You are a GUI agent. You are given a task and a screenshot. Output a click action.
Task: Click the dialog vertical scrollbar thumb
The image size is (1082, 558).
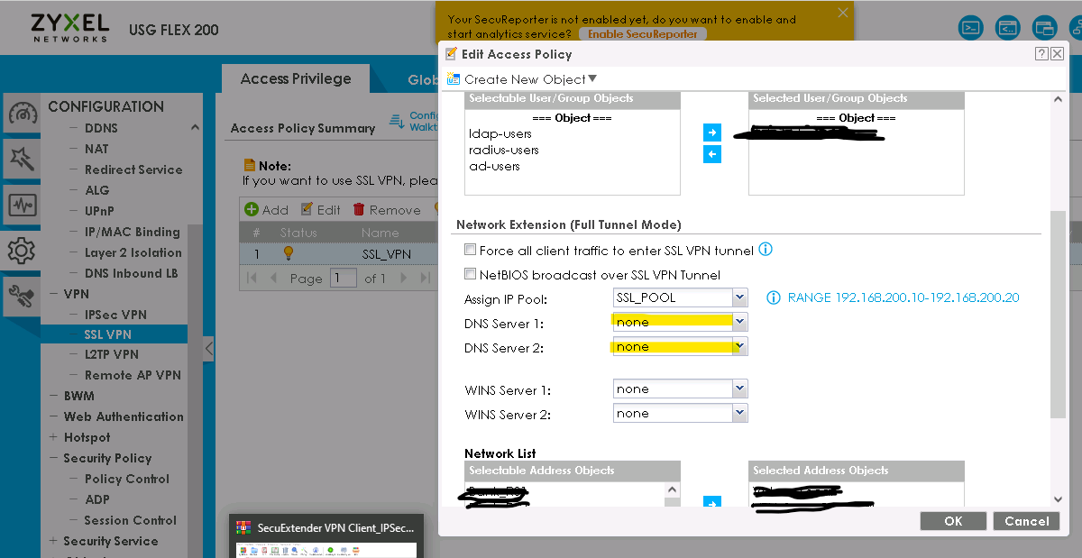[x=1057, y=316]
